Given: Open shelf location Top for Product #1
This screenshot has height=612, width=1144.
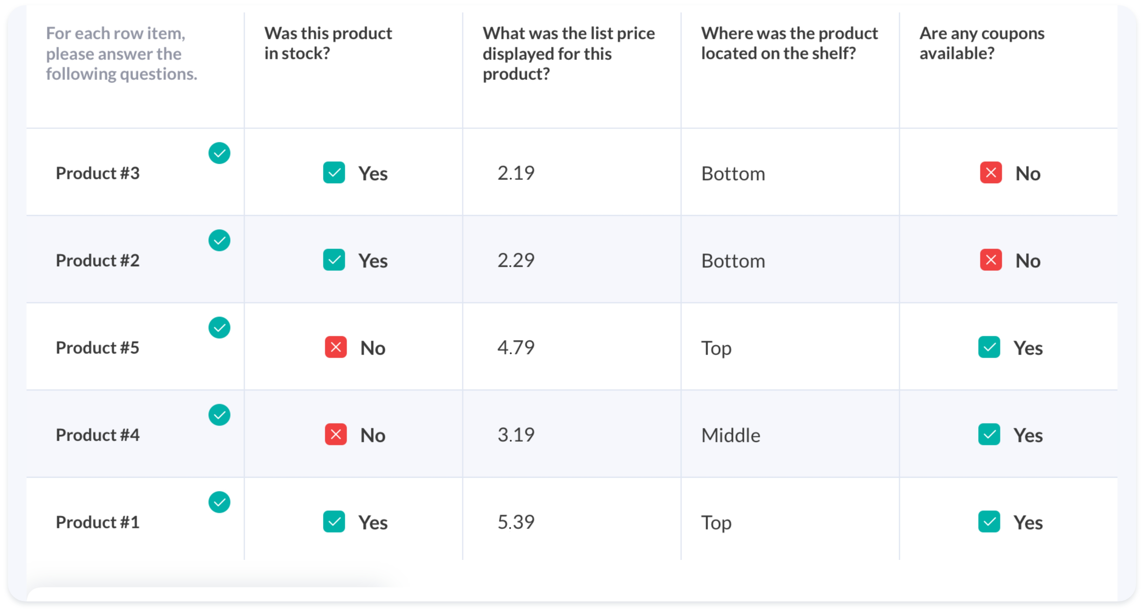Looking at the screenshot, I should (716, 522).
